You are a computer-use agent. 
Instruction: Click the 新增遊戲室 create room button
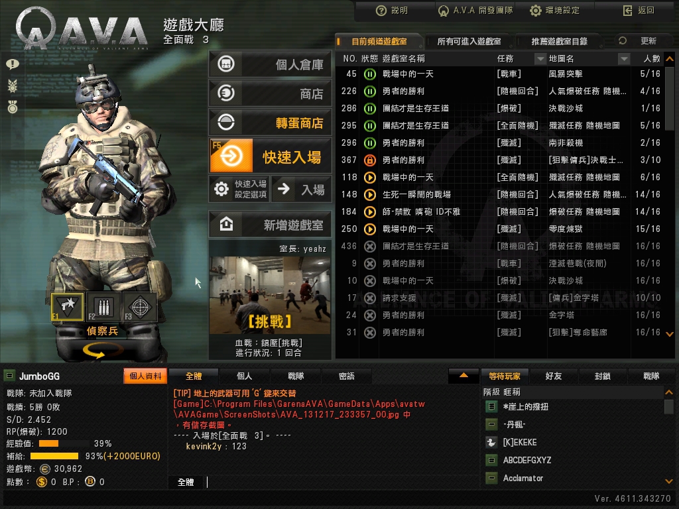coord(271,225)
